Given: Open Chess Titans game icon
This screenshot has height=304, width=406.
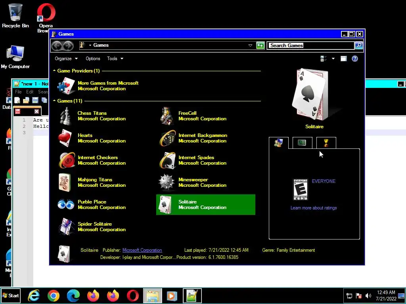Looking at the screenshot, I should click(x=65, y=116).
